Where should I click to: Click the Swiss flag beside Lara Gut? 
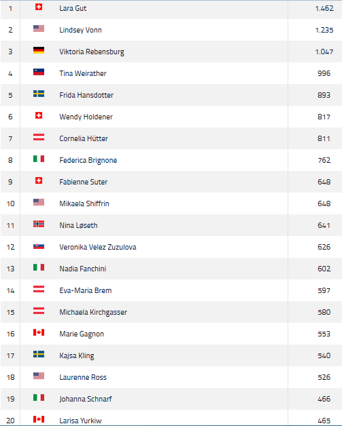pyautogui.click(x=39, y=7)
